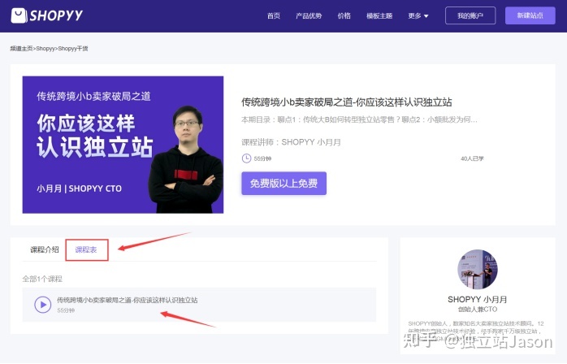Click the 新建站点 button
567x364 pixels.
tap(530, 15)
